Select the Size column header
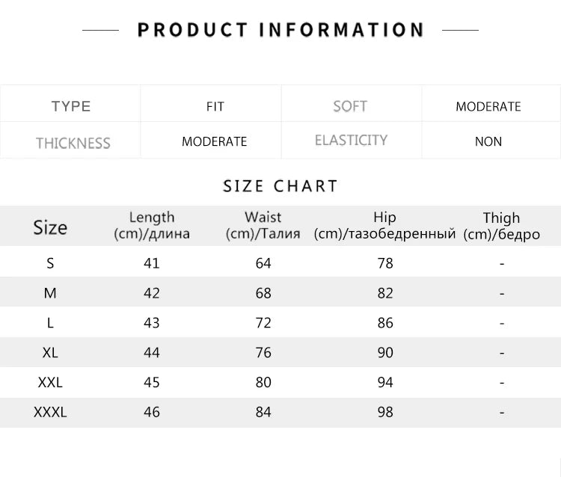 click(50, 227)
